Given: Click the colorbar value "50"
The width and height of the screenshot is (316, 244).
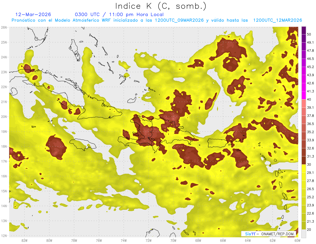Looking at the screenshot, I should pyautogui.click(x=309, y=34).
